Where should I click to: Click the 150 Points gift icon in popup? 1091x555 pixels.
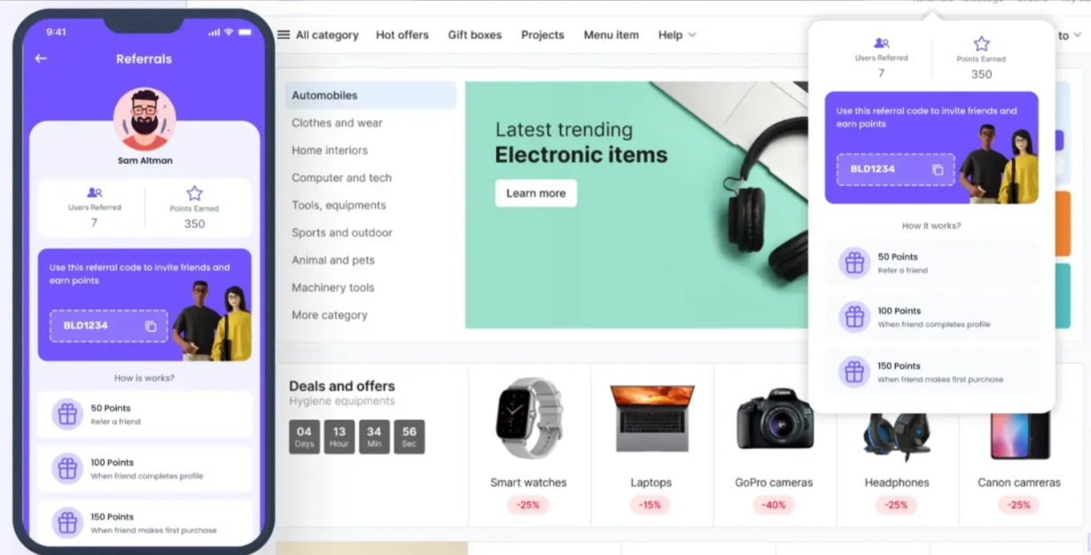(854, 372)
